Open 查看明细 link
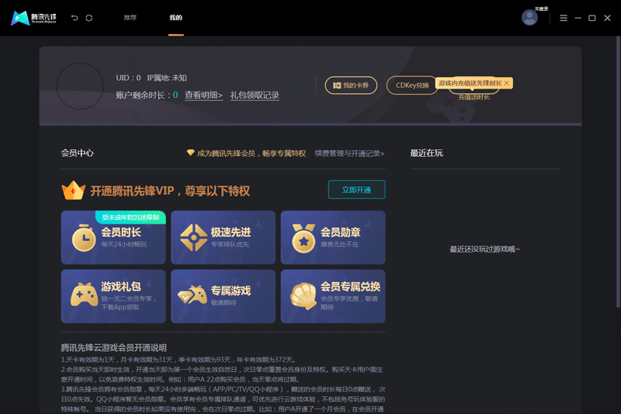This screenshot has width=621, height=414. click(x=203, y=95)
